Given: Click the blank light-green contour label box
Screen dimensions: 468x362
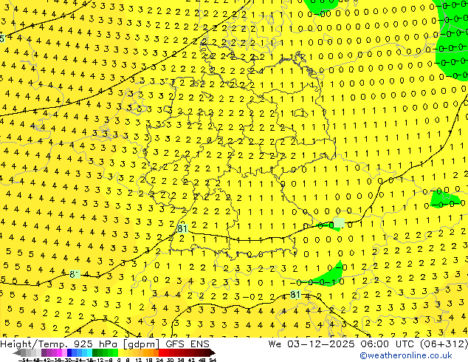Looking at the screenshot, I should 339,222.
